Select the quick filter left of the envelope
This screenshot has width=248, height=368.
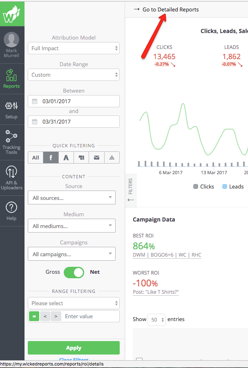(81, 157)
